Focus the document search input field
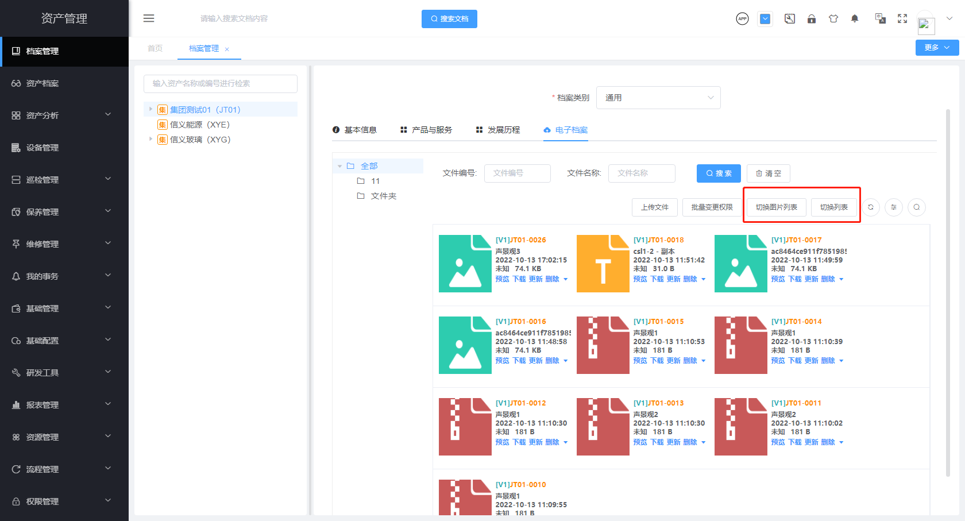This screenshot has height=521, width=965. click(x=304, y=19)
